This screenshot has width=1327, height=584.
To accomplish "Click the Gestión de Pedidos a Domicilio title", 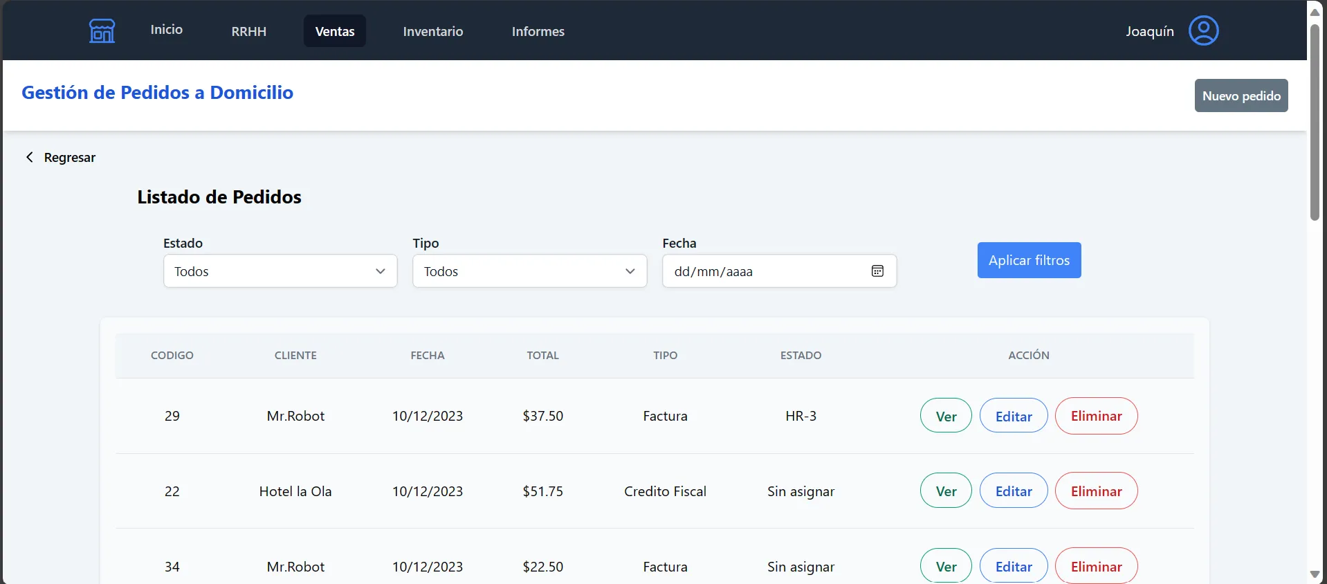I will point(158,93).
